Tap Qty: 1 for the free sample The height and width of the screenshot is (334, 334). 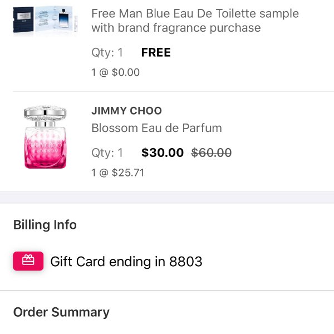point(107,52)
